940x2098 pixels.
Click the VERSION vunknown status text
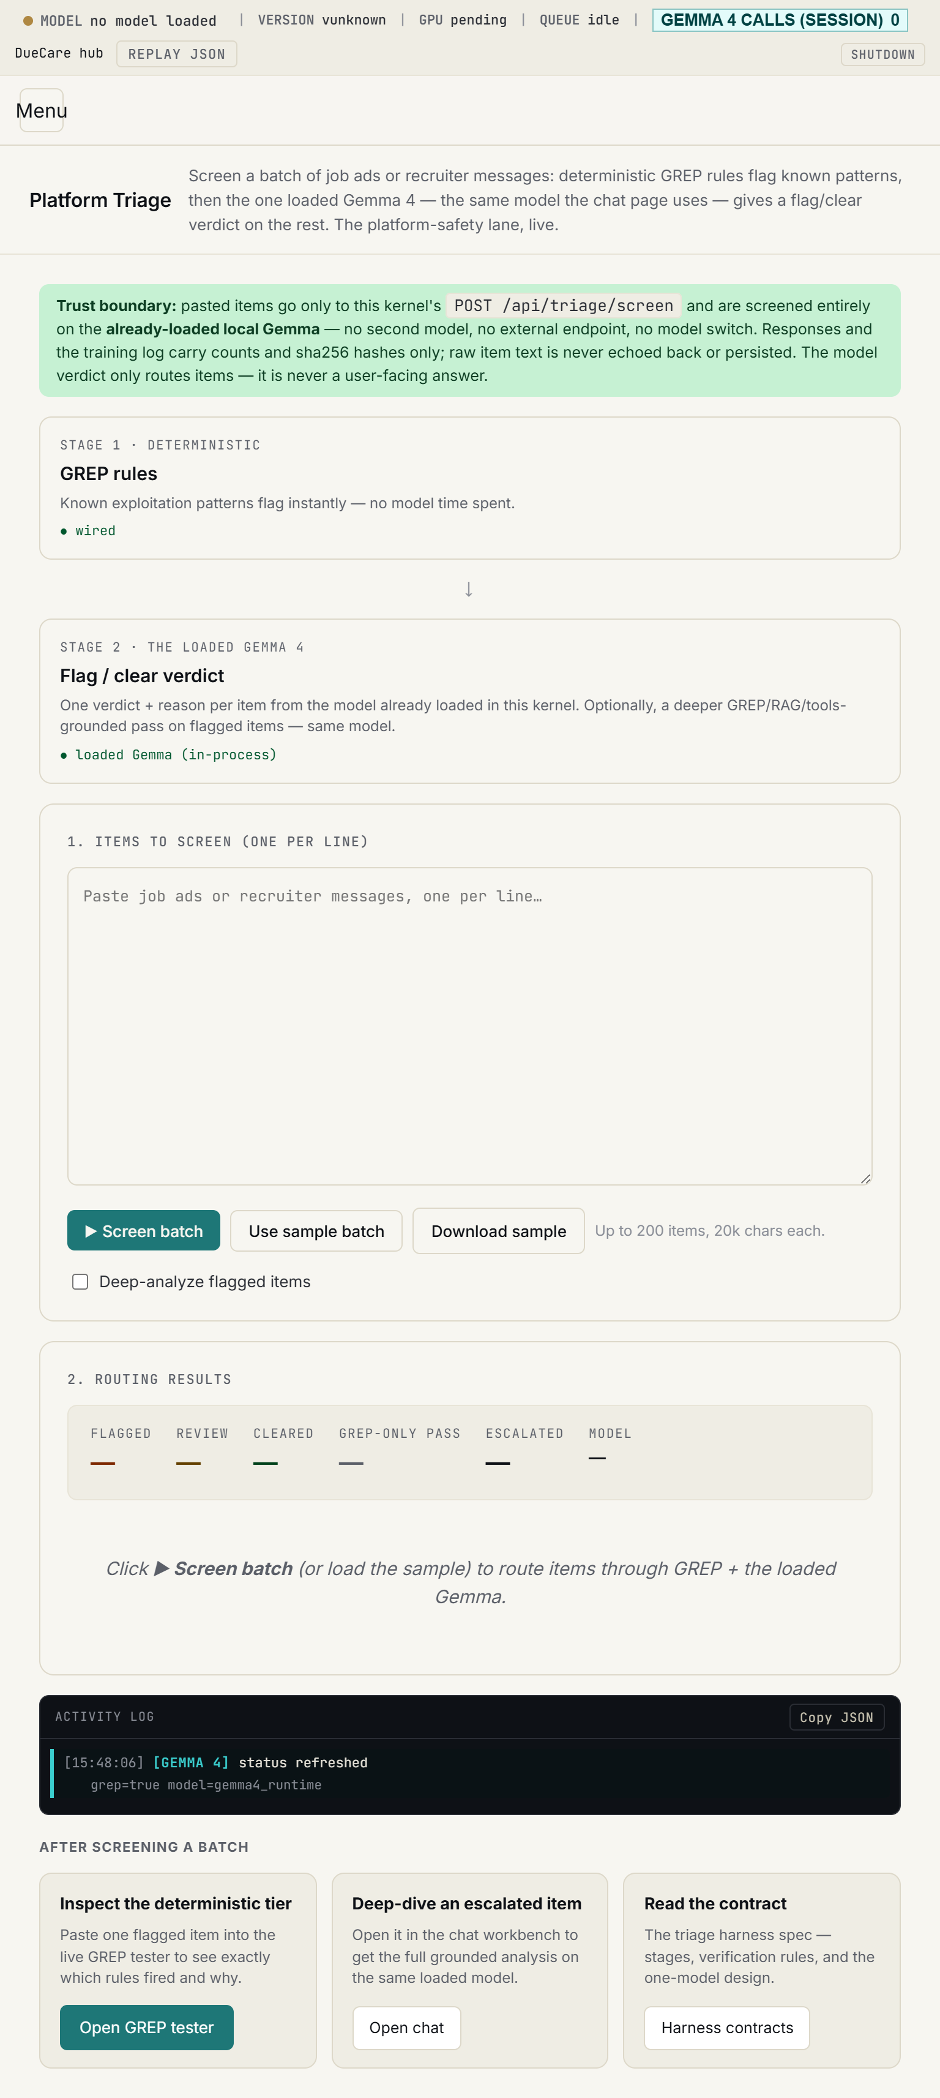coord(321,20)
